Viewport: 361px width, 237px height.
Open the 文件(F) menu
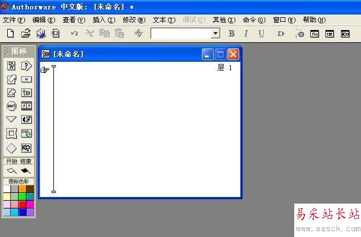coord(14,20)
